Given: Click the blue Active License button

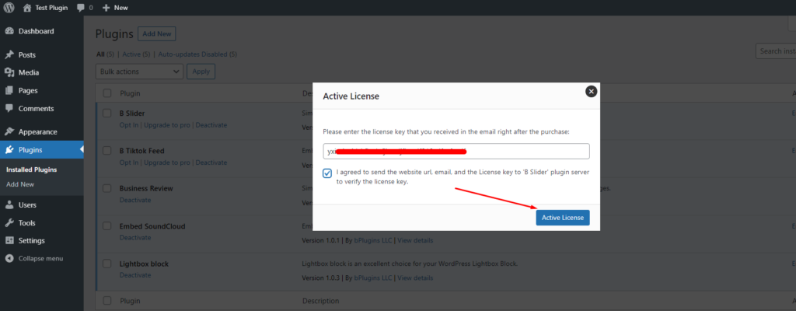Looking at the screenshot, I should pyautogui.click(x=563, y=218).
